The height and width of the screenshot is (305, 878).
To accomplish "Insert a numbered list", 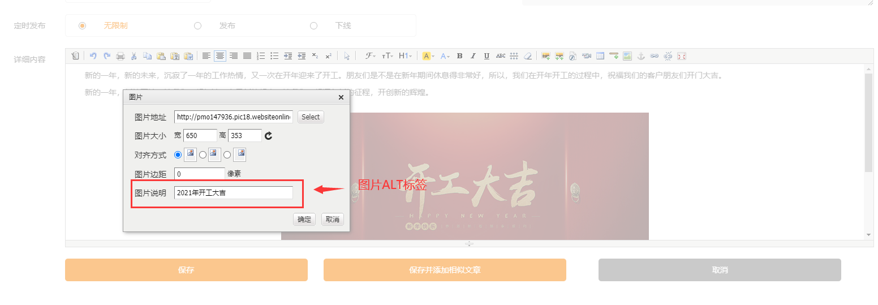I will pyautogui.click(x=261, y=56).
